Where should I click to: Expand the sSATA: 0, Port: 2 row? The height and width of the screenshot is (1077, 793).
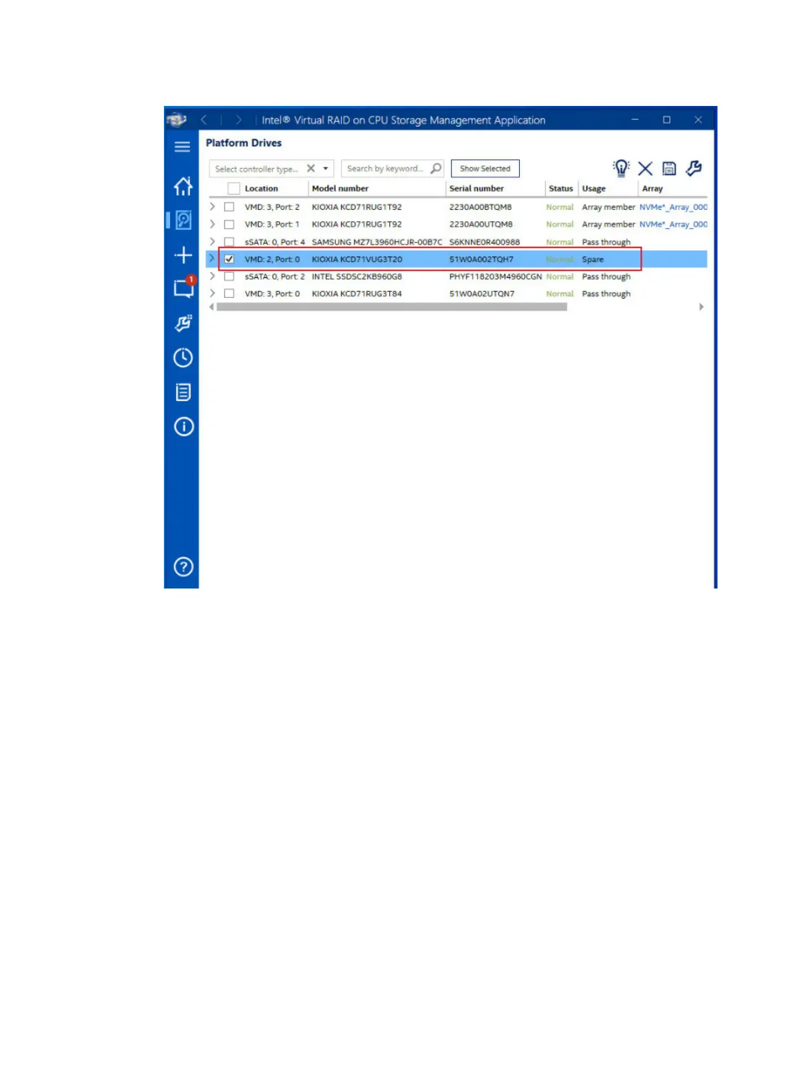point(213,276)
